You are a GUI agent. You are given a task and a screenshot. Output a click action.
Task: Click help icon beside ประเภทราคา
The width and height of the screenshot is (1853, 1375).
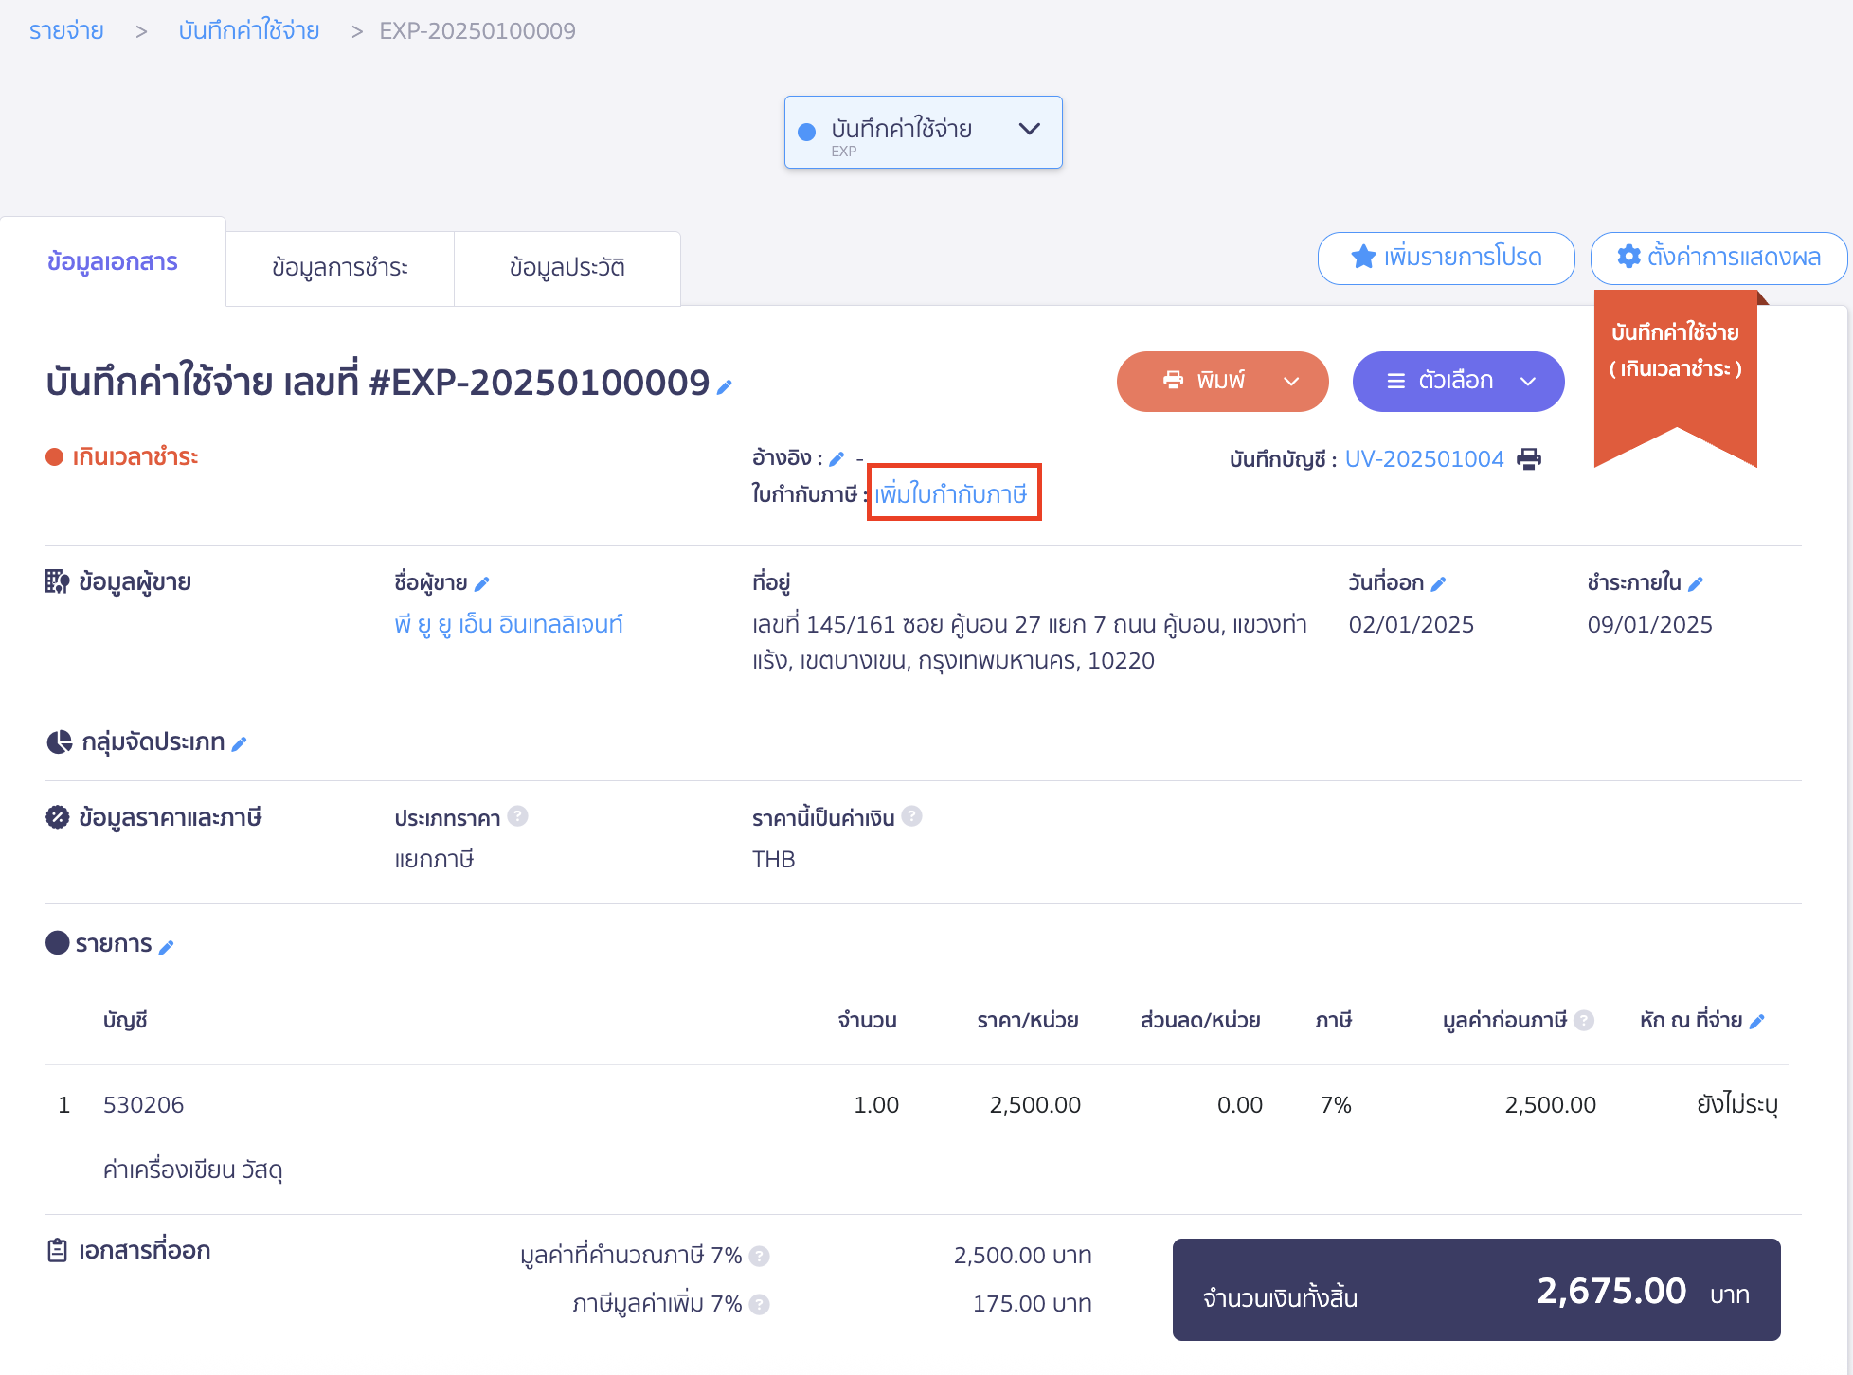click(517, 816)
